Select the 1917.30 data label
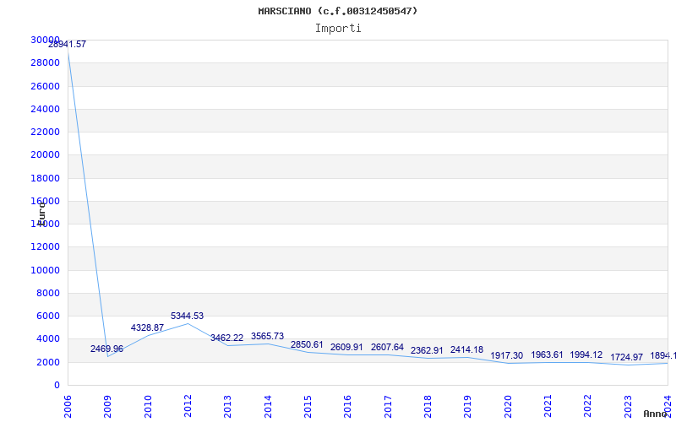The height and width of the screenshot is (422, 676). coord(506,355)
